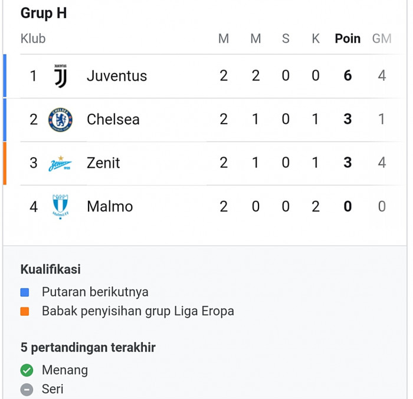The width and height of the screenshot is (413, 399).
Task: Click the Juventus club logo
Action: pyautogui.click(x=60, y=76)
